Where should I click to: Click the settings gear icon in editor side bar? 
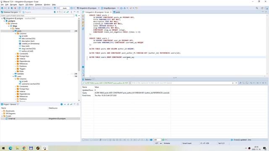click(83, 67)
